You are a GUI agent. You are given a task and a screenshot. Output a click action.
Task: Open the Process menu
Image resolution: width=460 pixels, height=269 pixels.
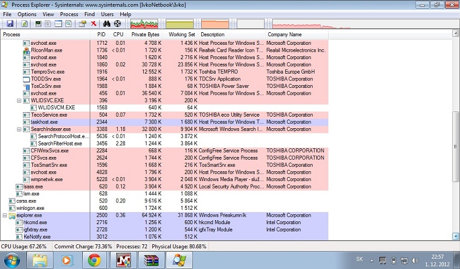click(x=69, y=14)
